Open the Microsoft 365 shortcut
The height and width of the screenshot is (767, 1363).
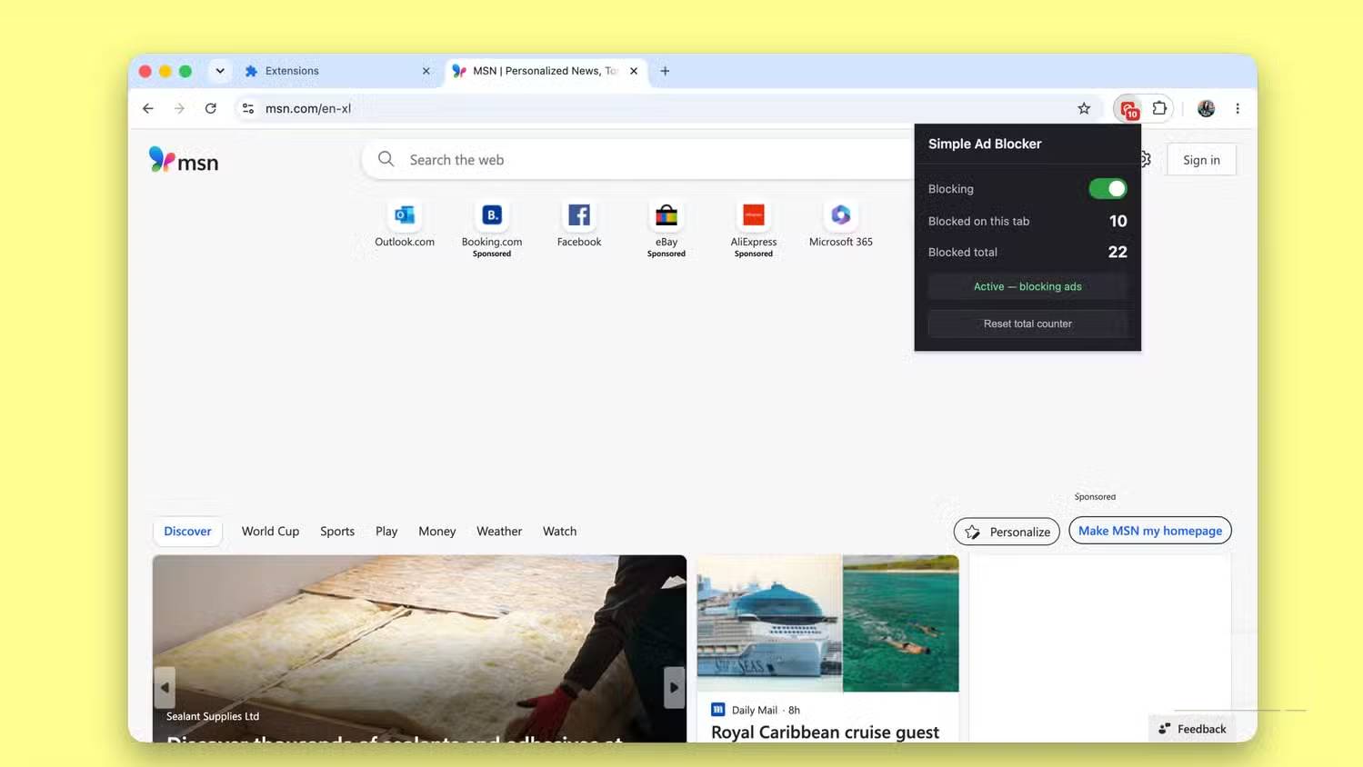(841, 224)
